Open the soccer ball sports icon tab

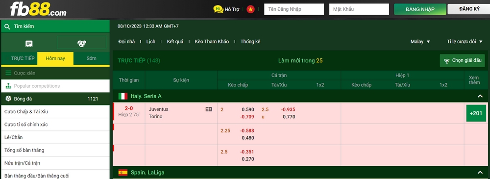(x=81, y=44)
